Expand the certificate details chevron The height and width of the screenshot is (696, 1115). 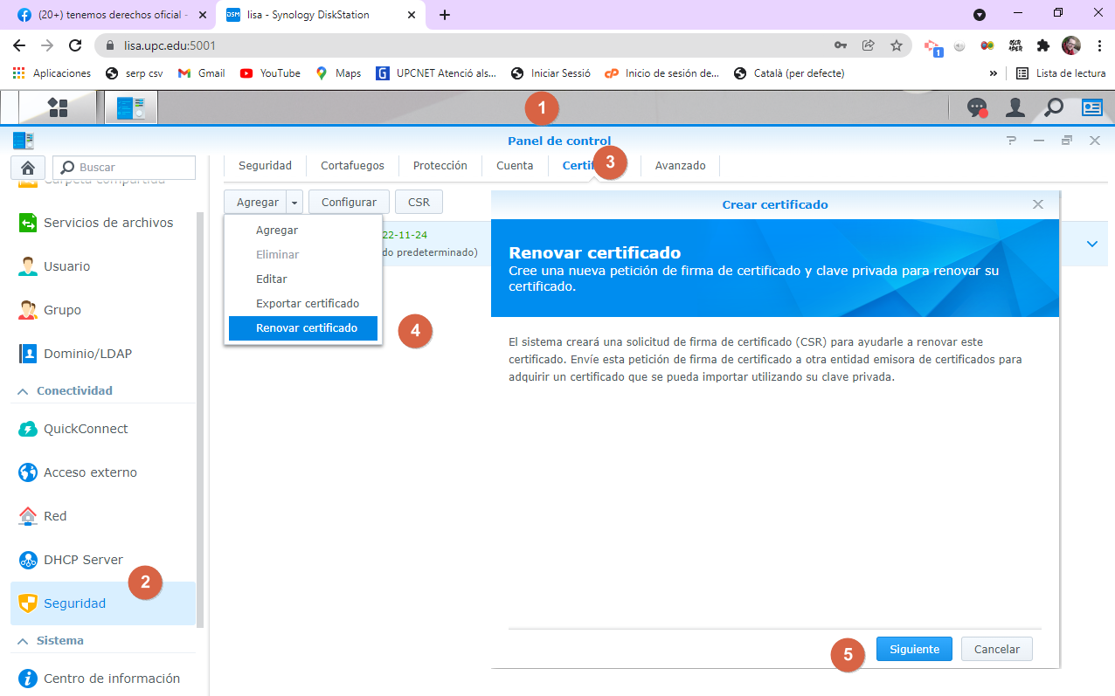click(1091, 244)
